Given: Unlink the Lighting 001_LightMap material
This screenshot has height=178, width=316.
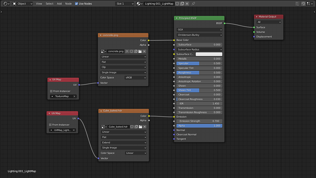Looking at the screenshot, I should (187, 4).
